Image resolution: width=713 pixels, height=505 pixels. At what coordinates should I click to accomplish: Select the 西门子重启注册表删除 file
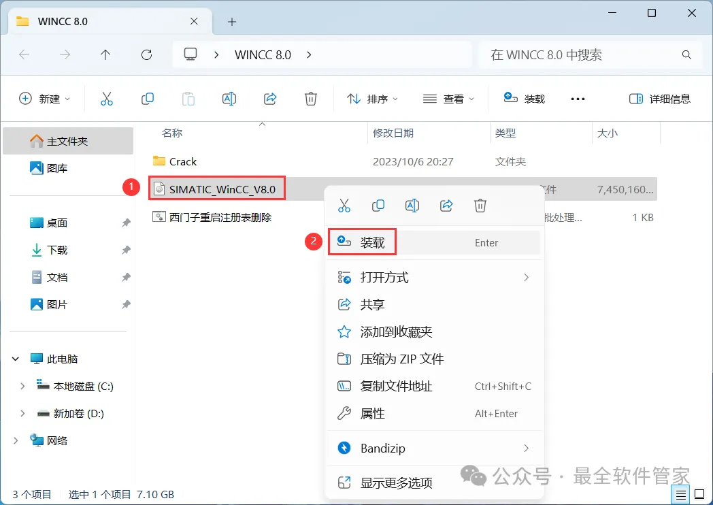coord(212,218)
